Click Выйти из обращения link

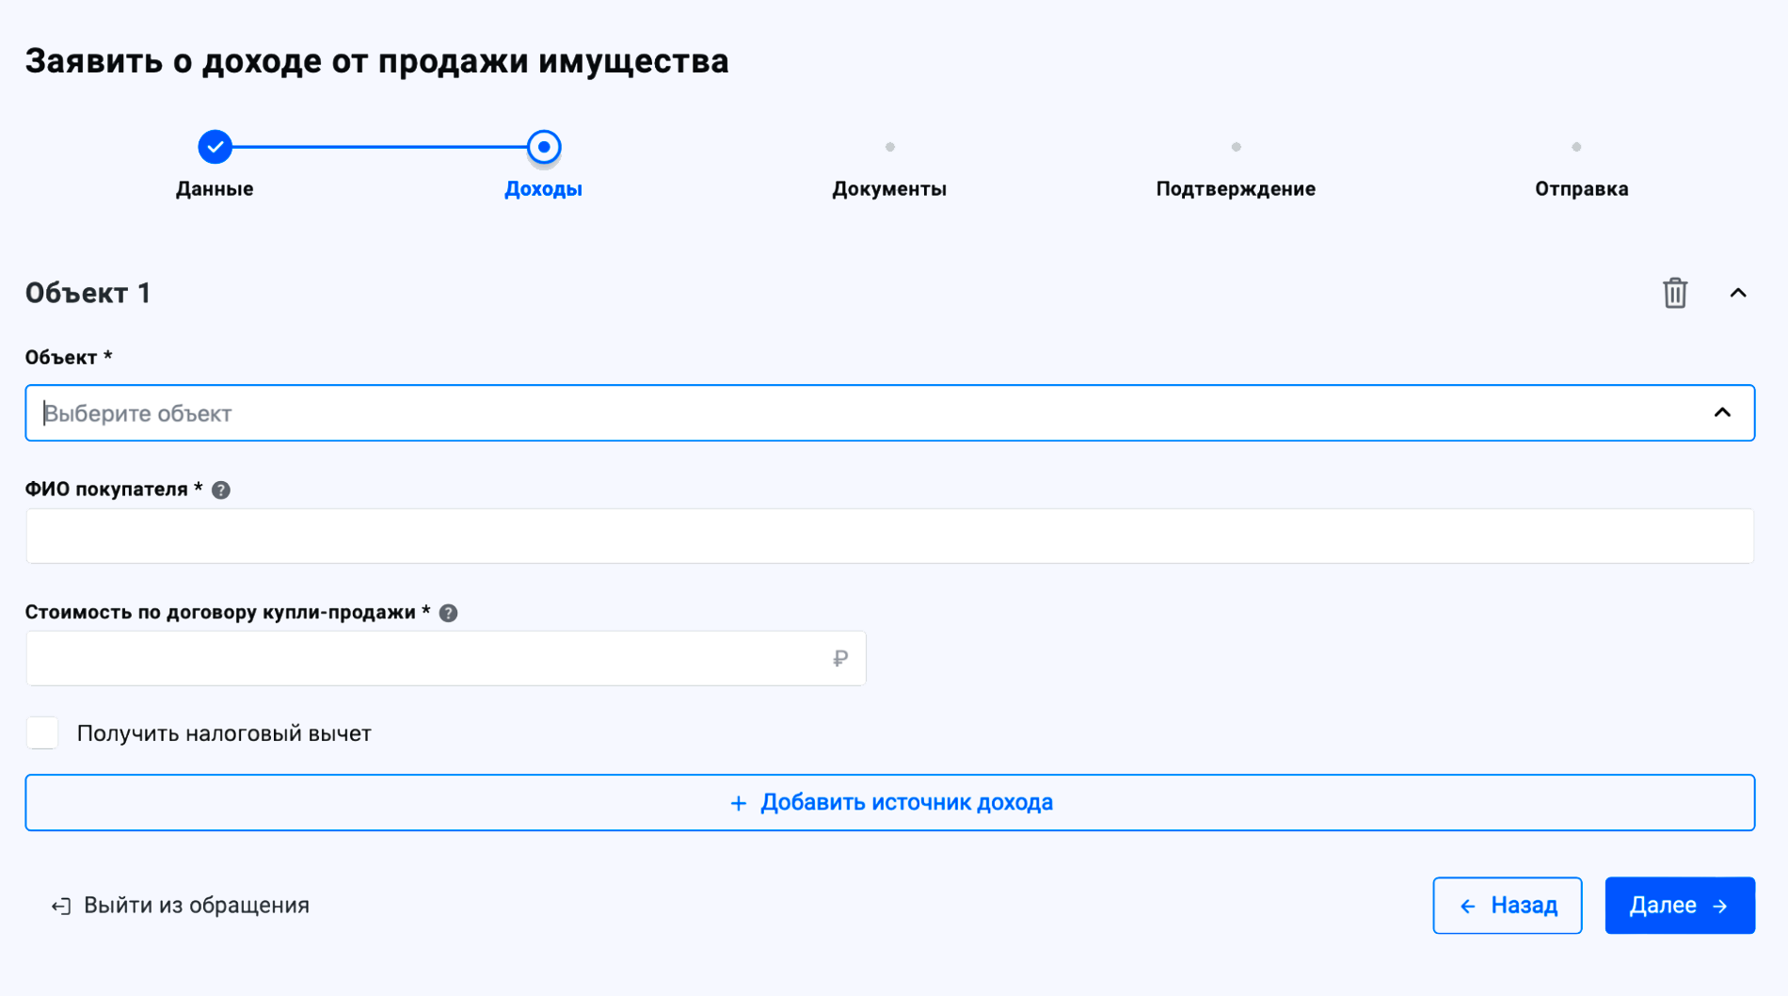(180, 906)
